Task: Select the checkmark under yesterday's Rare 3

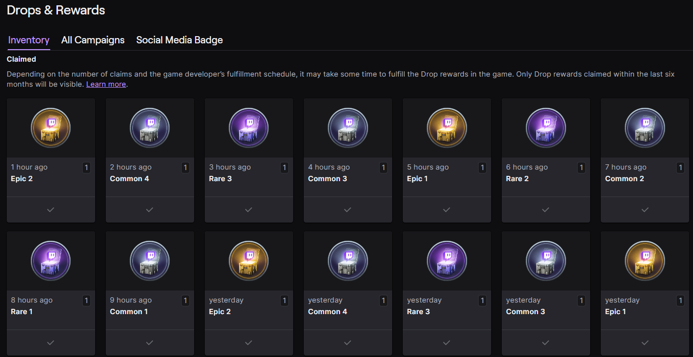Action: tap(447, 343)
